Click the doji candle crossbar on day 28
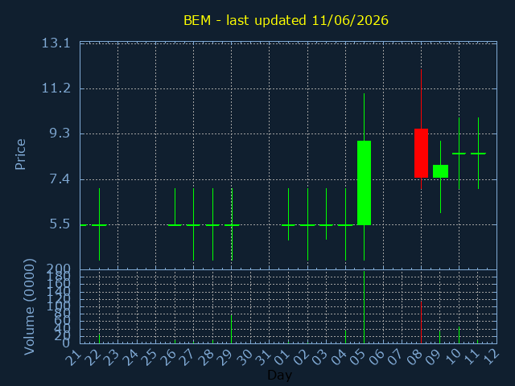The width and height of the screenshot is (515, 386). pyautogui.click(x=212, y=225)
